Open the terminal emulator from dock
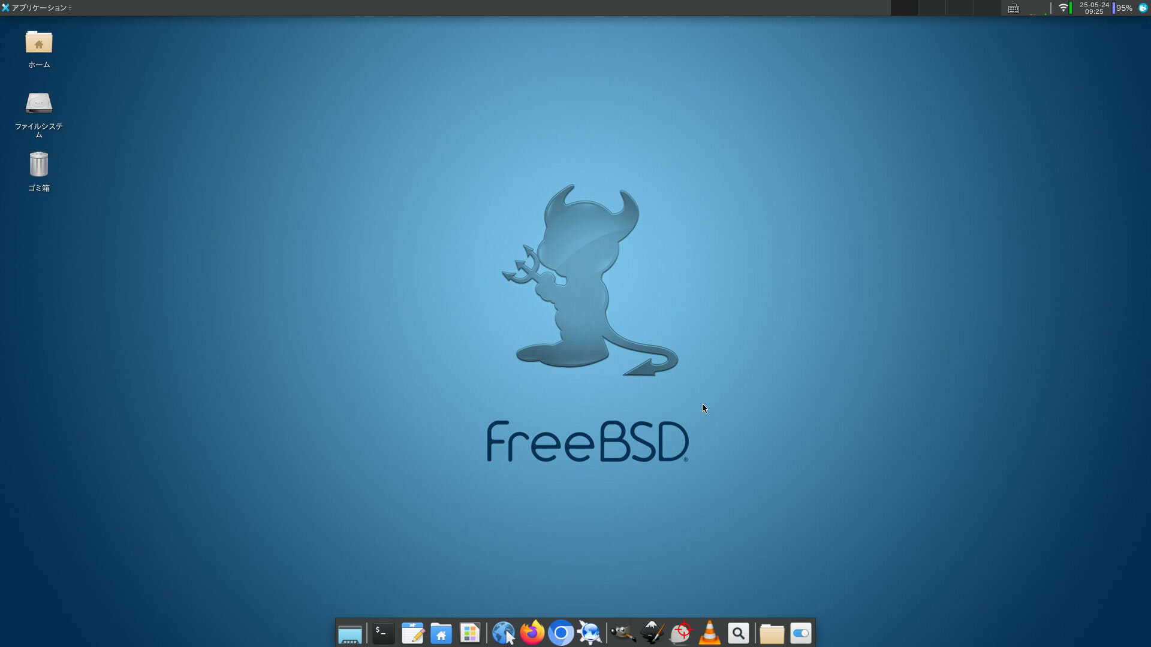 (x=383, y=633)
